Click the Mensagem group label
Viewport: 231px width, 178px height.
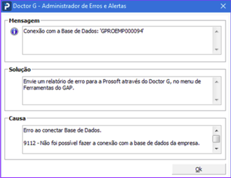point(24,21)
